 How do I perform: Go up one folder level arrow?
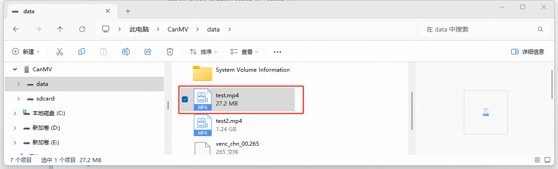60,29
